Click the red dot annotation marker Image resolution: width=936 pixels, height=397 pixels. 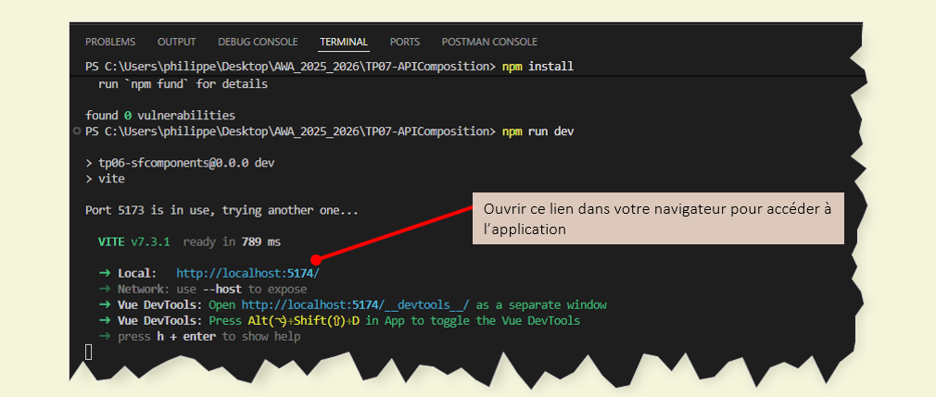click(317, 259)
